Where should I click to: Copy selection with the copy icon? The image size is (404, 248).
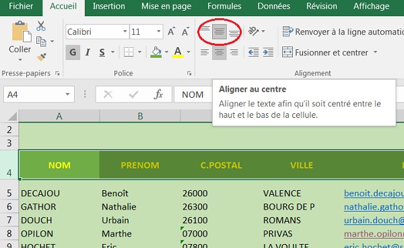pyautogui.click(x=41, y=41)
